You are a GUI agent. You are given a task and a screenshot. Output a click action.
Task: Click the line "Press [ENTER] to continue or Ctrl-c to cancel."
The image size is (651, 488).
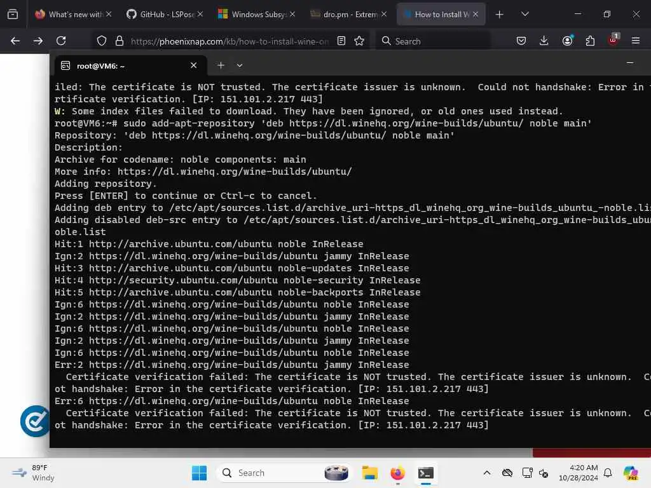186,196
